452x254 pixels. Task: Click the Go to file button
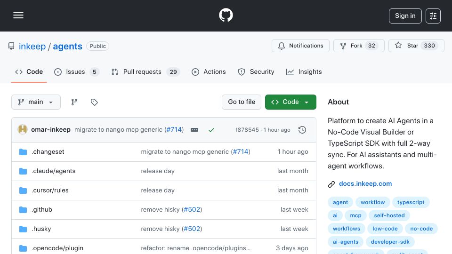click(242, 102)
